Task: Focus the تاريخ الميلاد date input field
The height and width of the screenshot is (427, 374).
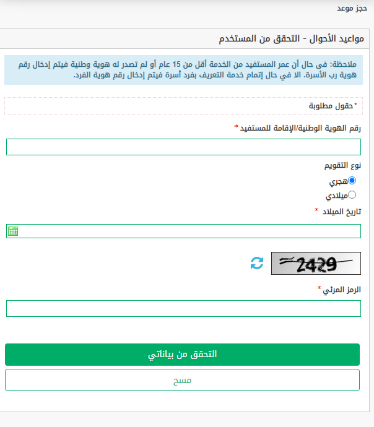Action: tap(184, 231)
